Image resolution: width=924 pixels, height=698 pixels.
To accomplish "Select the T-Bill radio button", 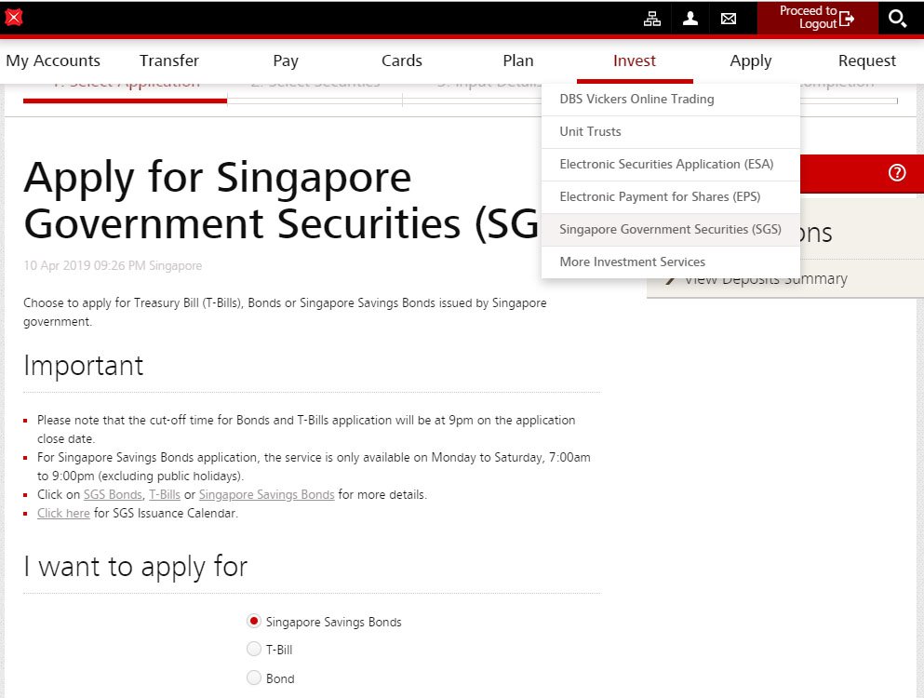I will [254, 649].
